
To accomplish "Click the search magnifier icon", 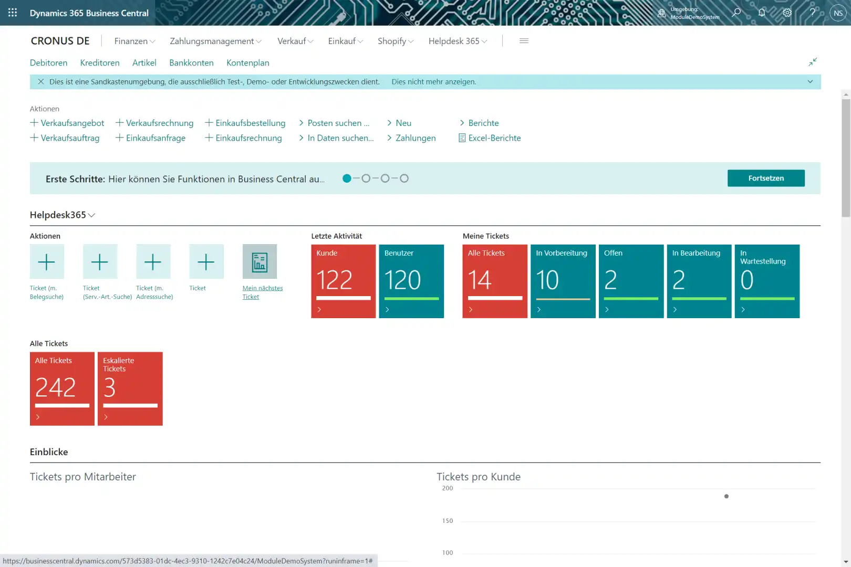I will click(x=736, y=13).
